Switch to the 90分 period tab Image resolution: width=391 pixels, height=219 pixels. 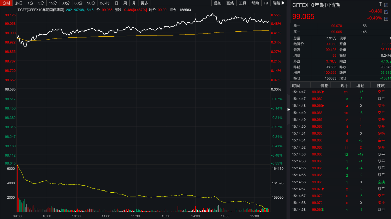(x=91, y=3)
